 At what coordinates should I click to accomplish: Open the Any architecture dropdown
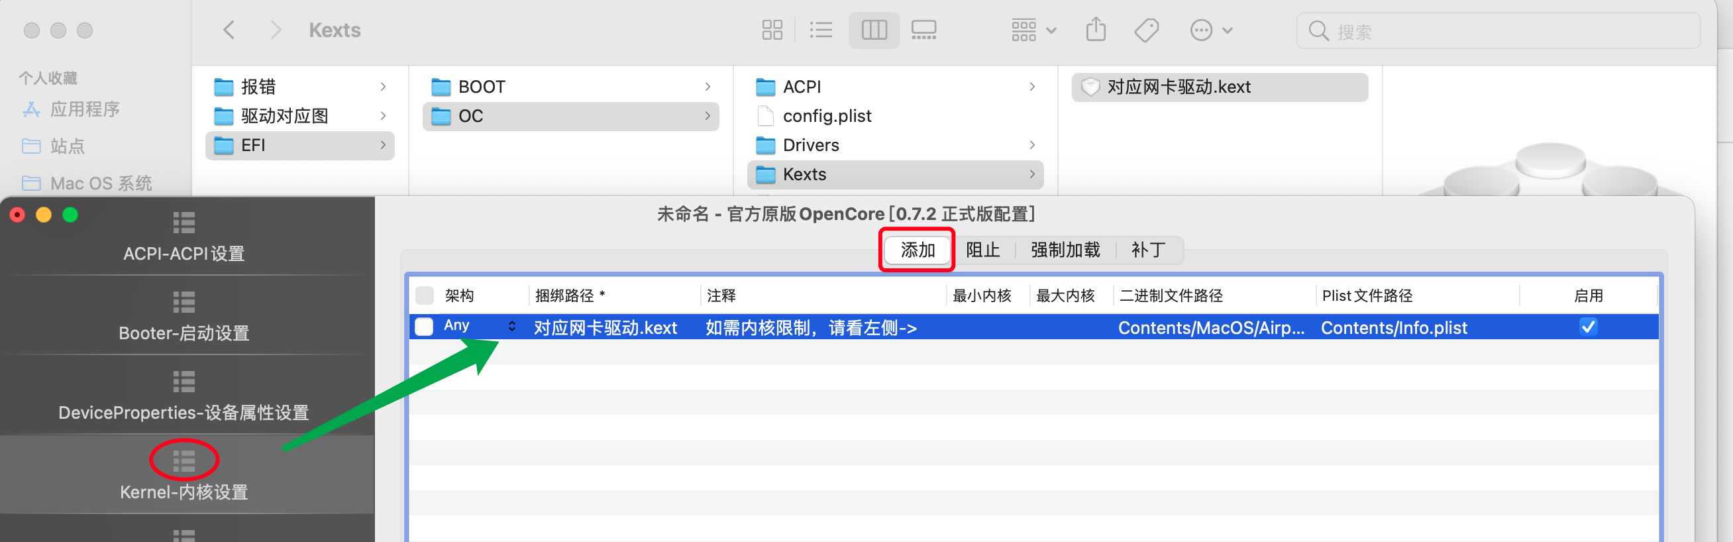[480, 326]
